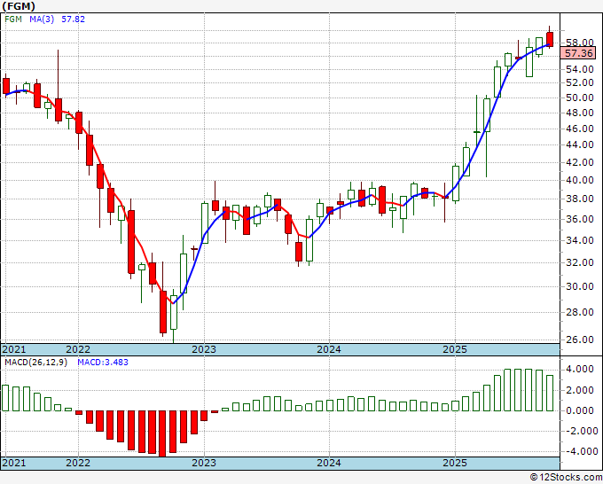Click 2024 on the MACD time axis

tap(329, 463)
